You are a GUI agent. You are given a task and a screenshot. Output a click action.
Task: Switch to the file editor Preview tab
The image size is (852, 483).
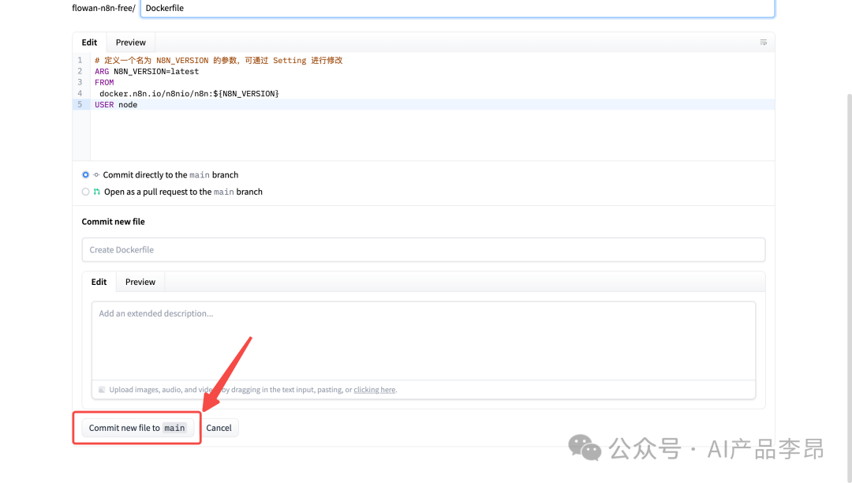coord(130,43)
